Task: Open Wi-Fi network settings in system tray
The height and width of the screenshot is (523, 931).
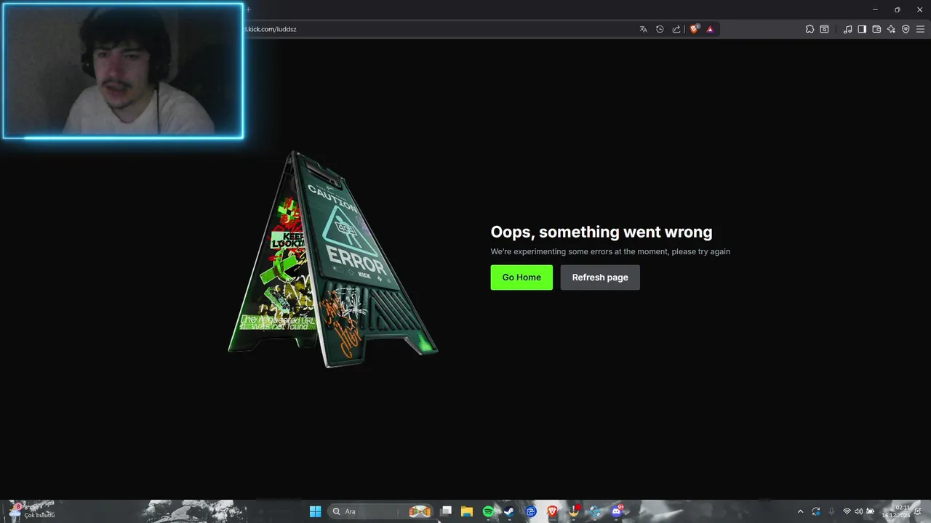Action: (847, 511)
